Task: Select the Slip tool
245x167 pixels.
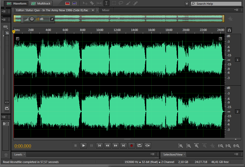Action: [99, 3]
